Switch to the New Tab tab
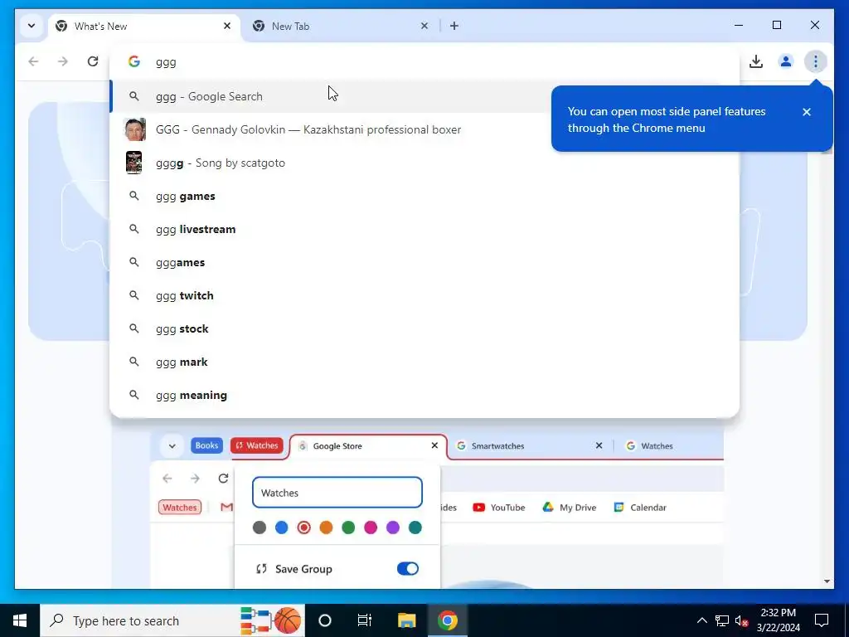 pyautogui.click(x=341, y=26)
